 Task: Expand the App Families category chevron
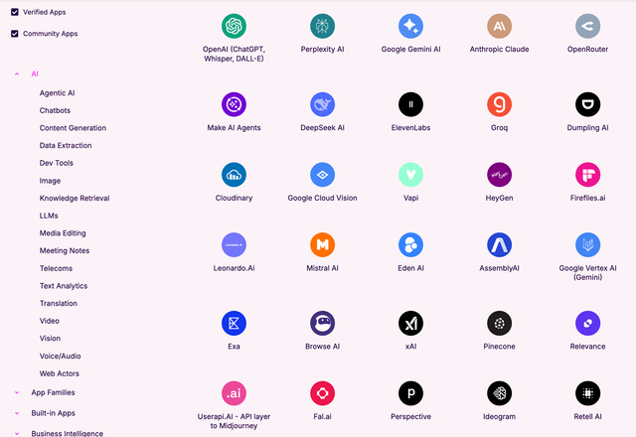pyautogui.click(x=17, y=392)
